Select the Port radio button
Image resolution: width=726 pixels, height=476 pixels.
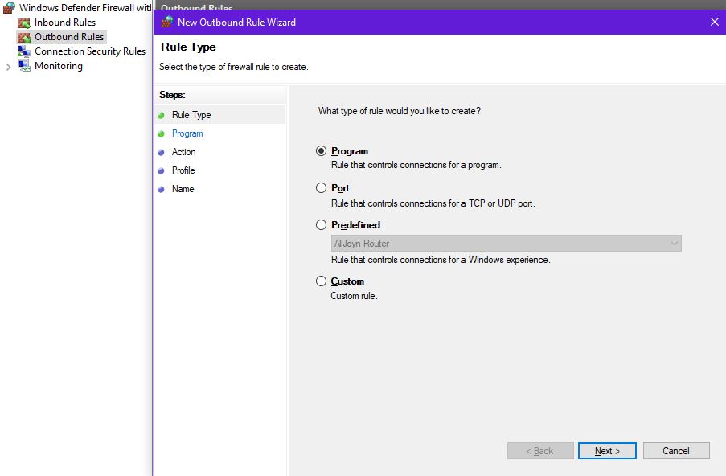pos(321,188)
